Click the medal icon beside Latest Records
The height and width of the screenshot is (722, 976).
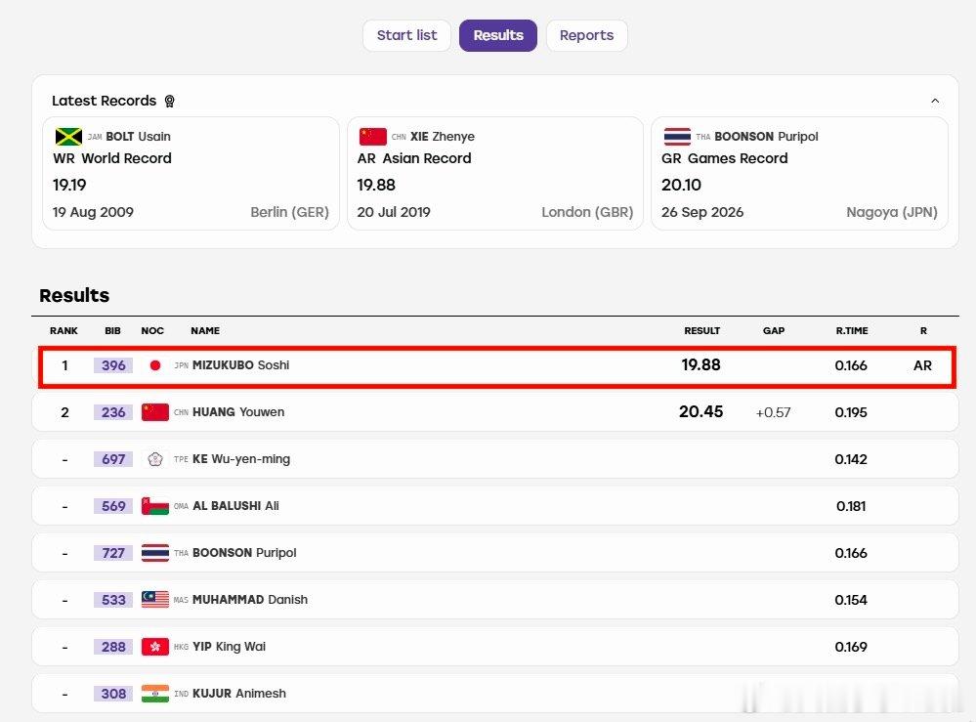tap(169, 101)
